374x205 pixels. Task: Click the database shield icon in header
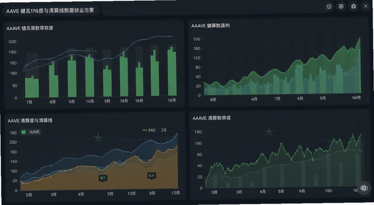(341, 7)
